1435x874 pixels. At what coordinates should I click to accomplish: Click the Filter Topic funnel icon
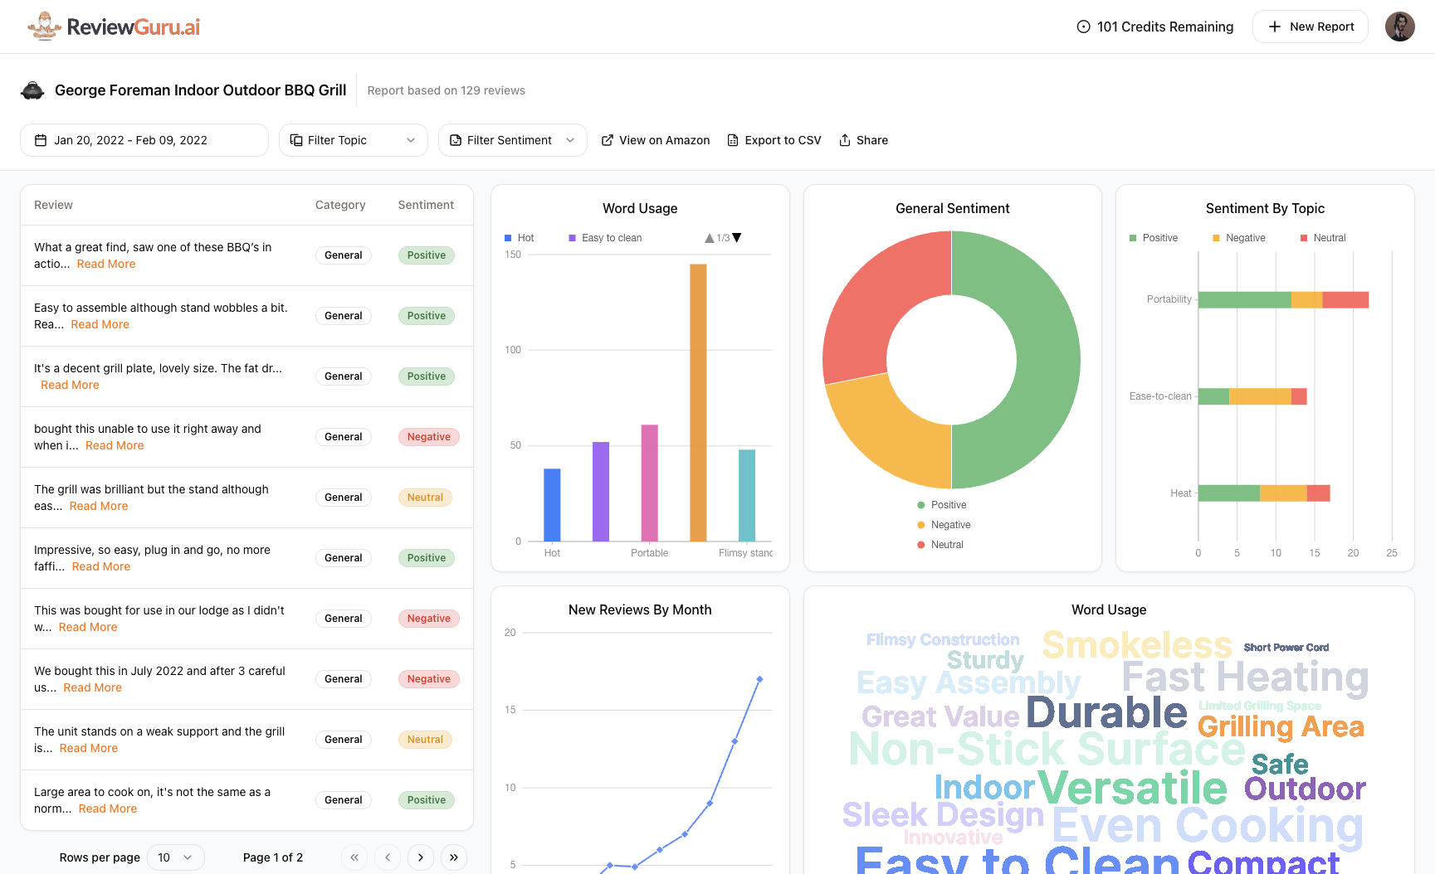coord(296,140)
